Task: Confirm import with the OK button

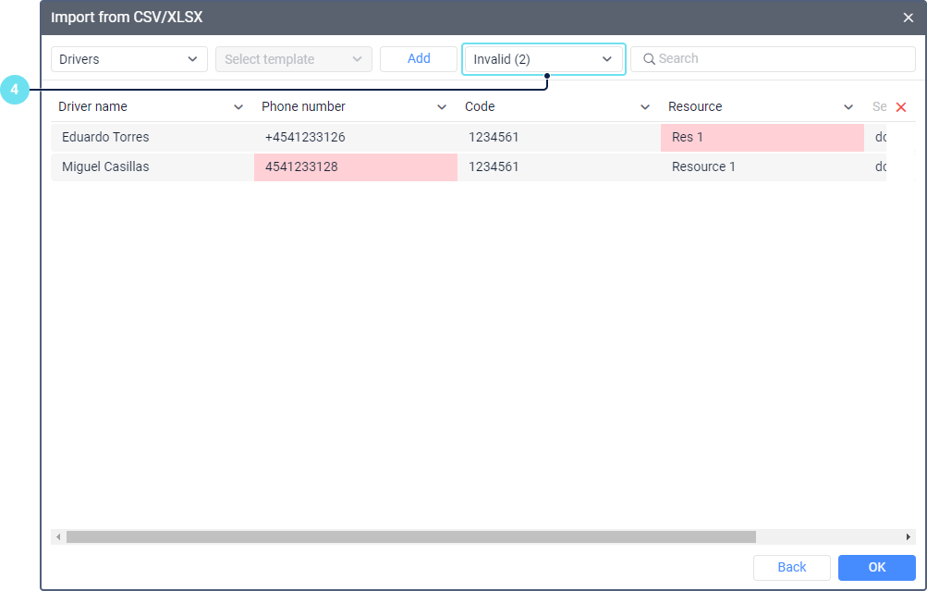Action: [x=877, y=567]
